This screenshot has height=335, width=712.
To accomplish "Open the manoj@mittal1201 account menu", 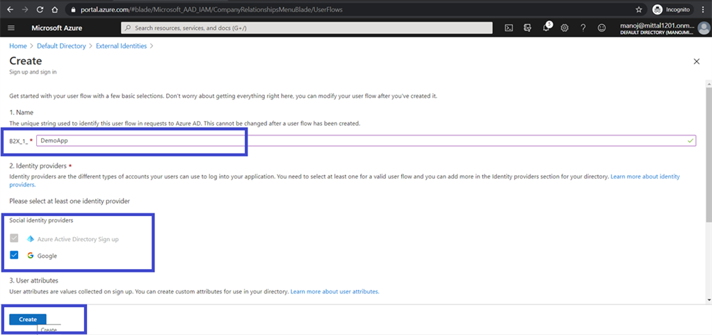I will [x=656, y=28].
